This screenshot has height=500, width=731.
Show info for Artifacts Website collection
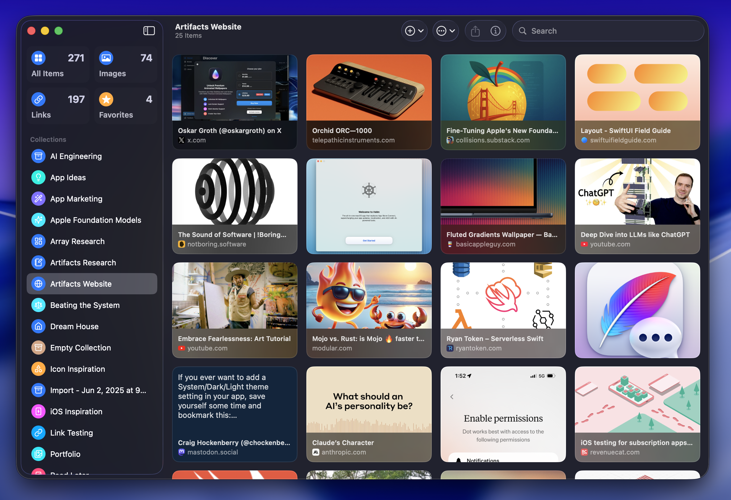[x=495, y=31]
